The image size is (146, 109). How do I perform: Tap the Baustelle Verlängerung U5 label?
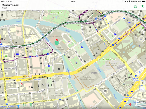click(x=113, y=65)
